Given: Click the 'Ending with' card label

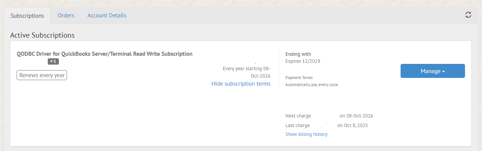Looking at the screenshot, I should [x=298, y=54].
